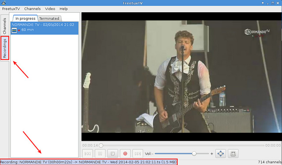The image size is (282, 165).
Task: Switch to the vertical Channels tab
Action: point(4,26)
